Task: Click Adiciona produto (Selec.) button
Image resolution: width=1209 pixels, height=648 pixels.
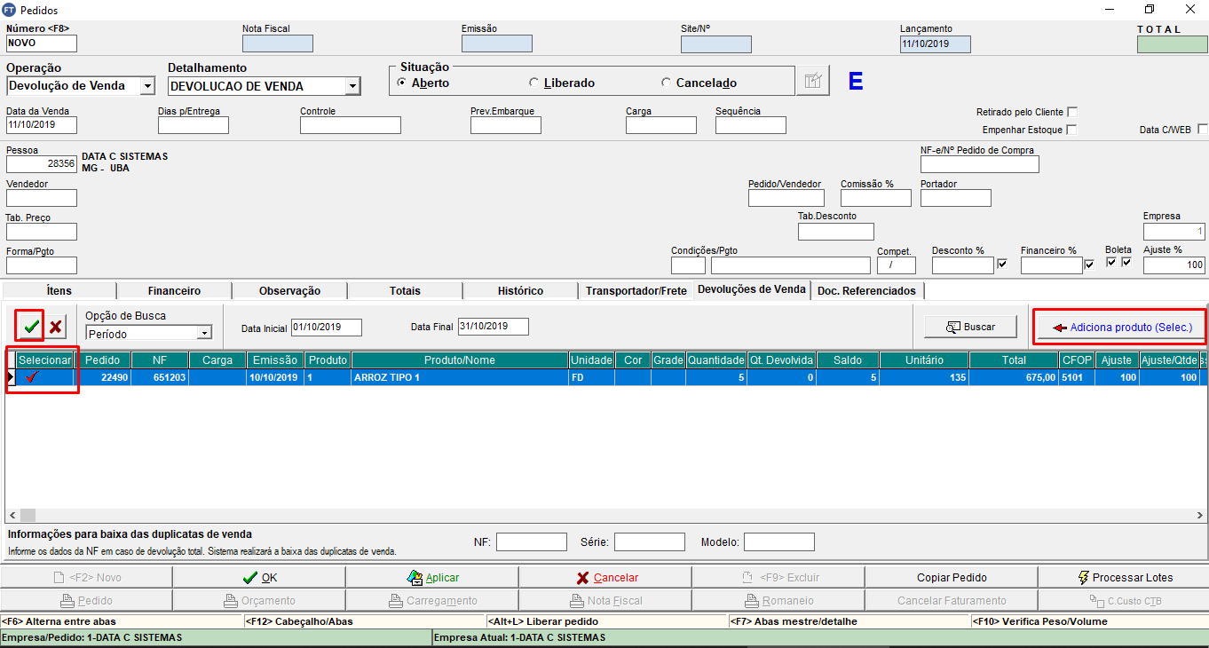Action: tap(1120, 328)
